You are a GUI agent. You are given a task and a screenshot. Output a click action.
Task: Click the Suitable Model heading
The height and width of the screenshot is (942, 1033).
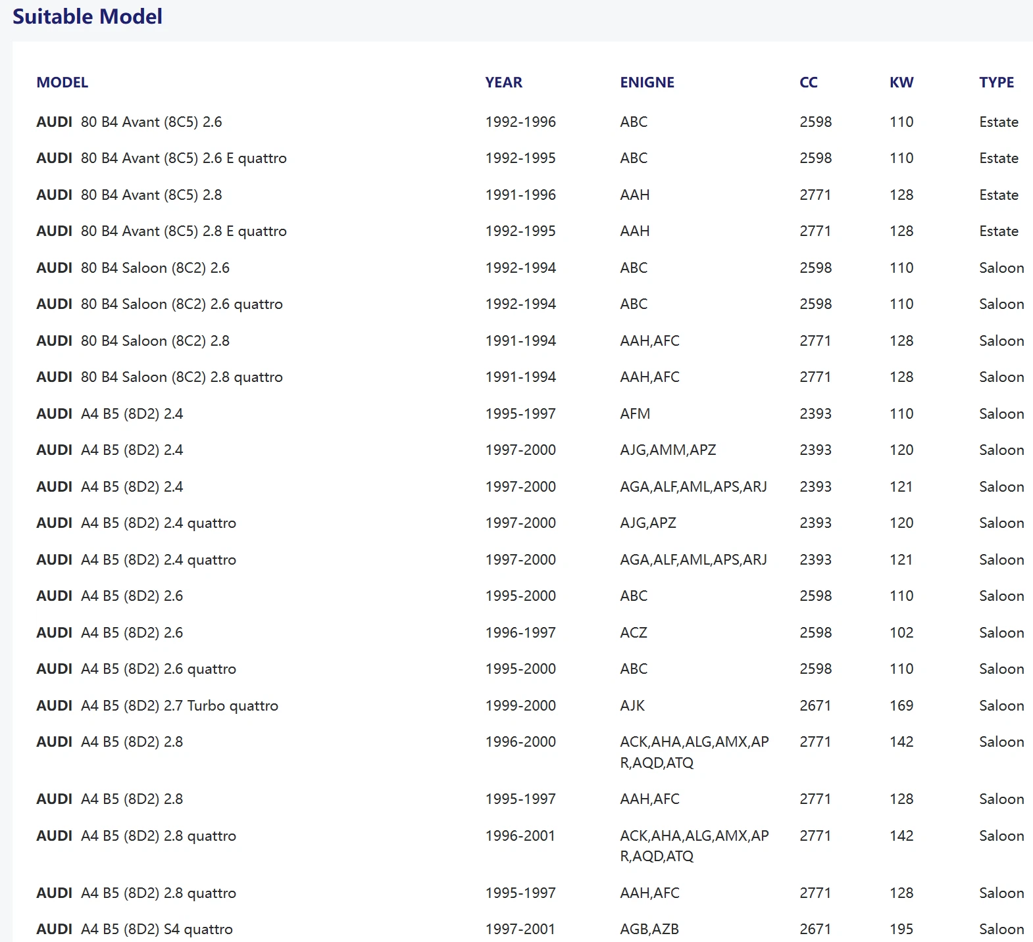tap(88, 16)
